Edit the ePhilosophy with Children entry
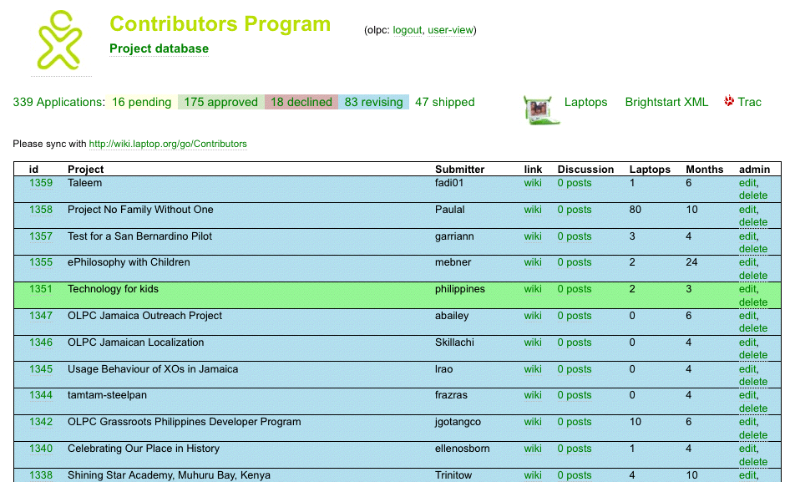795x482 pixels. pyautogui.click(x=747, y=262)
